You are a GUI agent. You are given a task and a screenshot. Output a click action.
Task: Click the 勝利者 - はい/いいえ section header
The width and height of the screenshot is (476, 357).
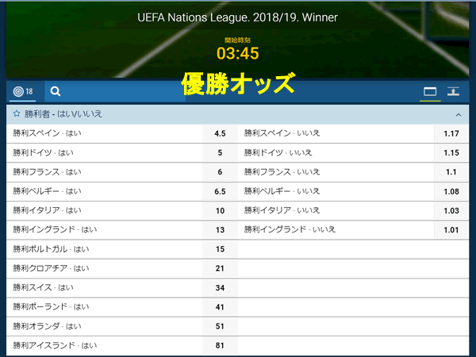(238, 114)
